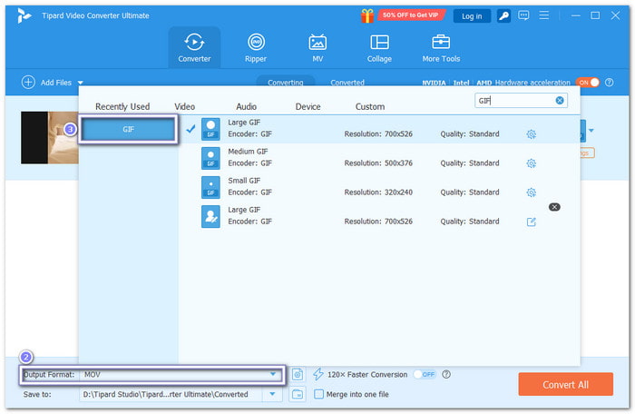
Task: Clear the GIF search text
Action: 560,101
